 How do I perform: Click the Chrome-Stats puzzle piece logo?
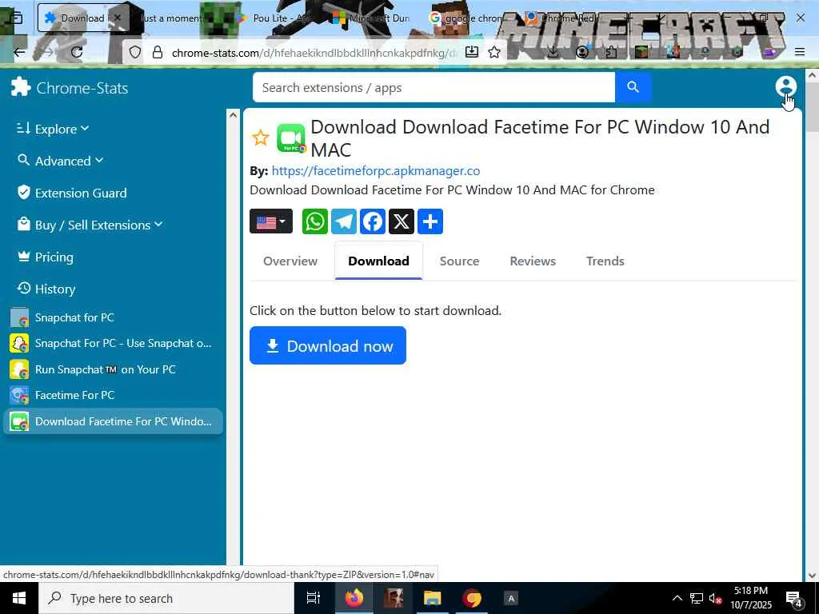pos(21,87)
